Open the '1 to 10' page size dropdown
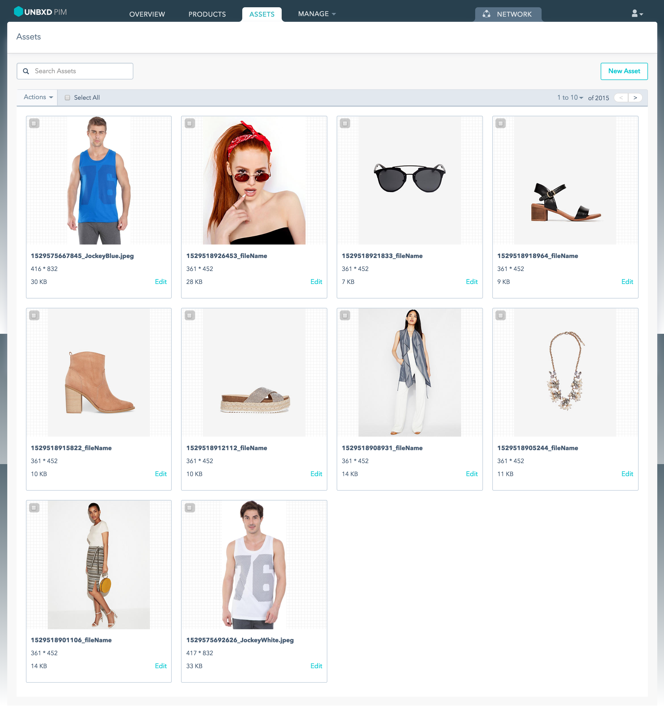 pyautogui.click(x=570, y=98)
